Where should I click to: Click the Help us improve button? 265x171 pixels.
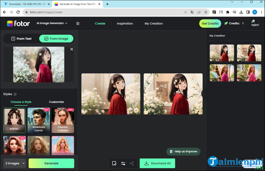point(183,151)
